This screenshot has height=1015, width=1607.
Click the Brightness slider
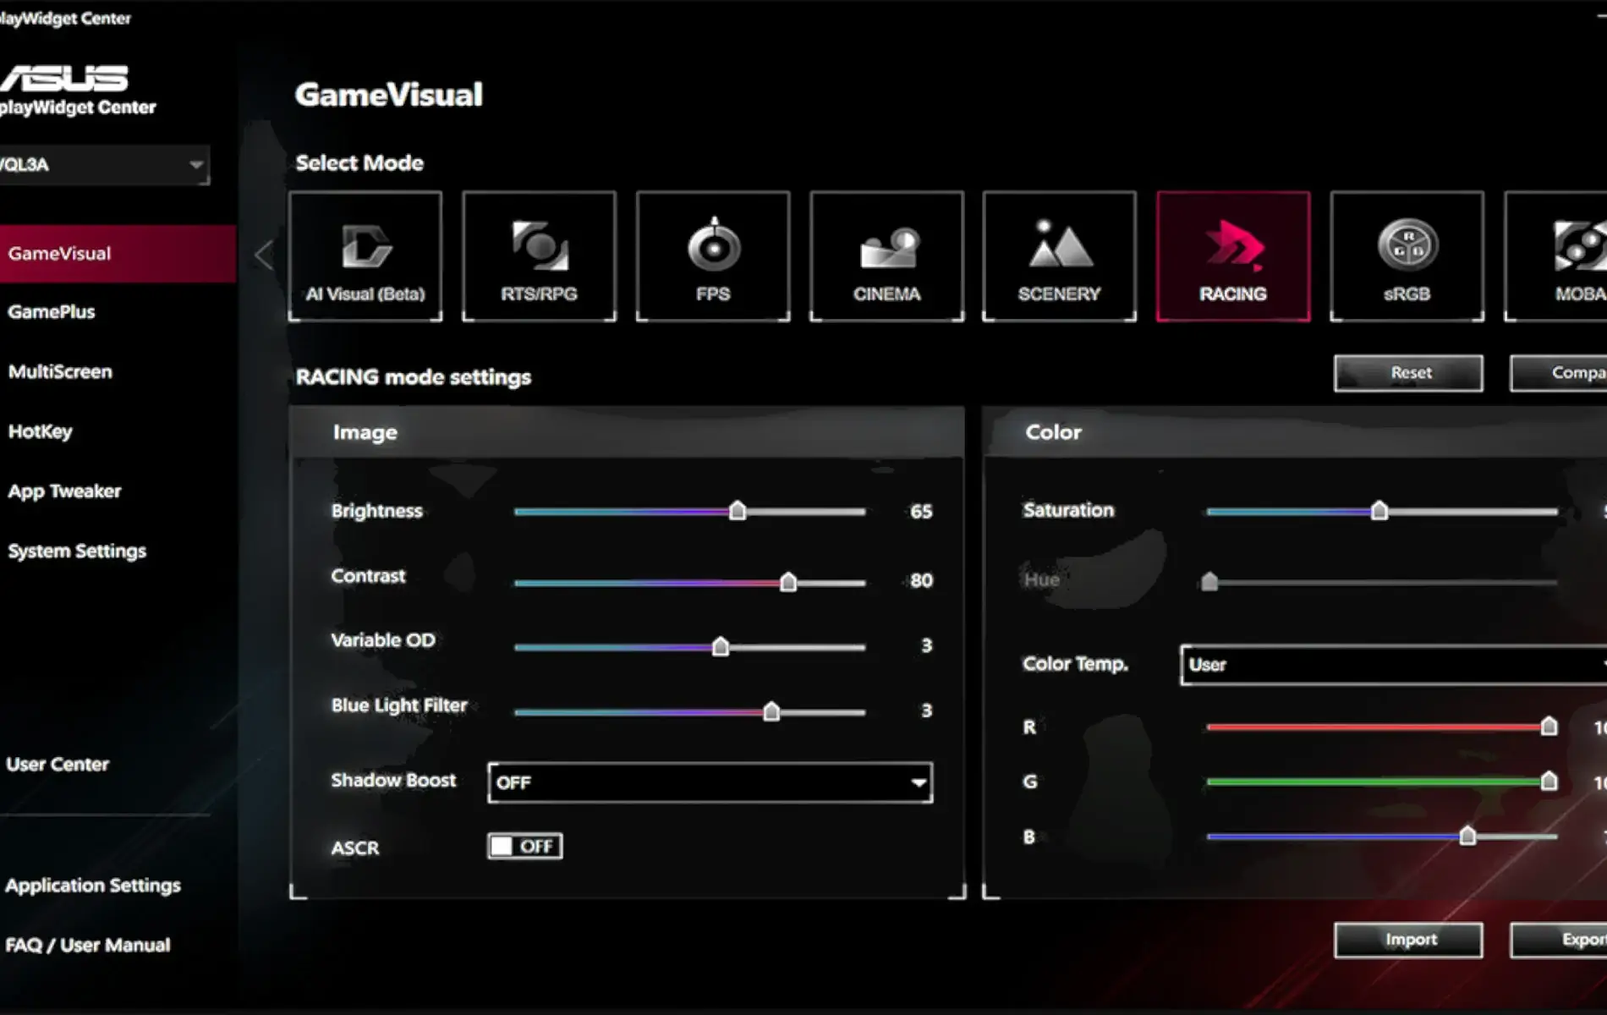689,511
